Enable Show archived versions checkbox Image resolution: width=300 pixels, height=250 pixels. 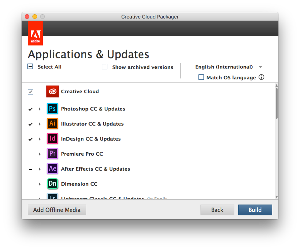point(105,67)
